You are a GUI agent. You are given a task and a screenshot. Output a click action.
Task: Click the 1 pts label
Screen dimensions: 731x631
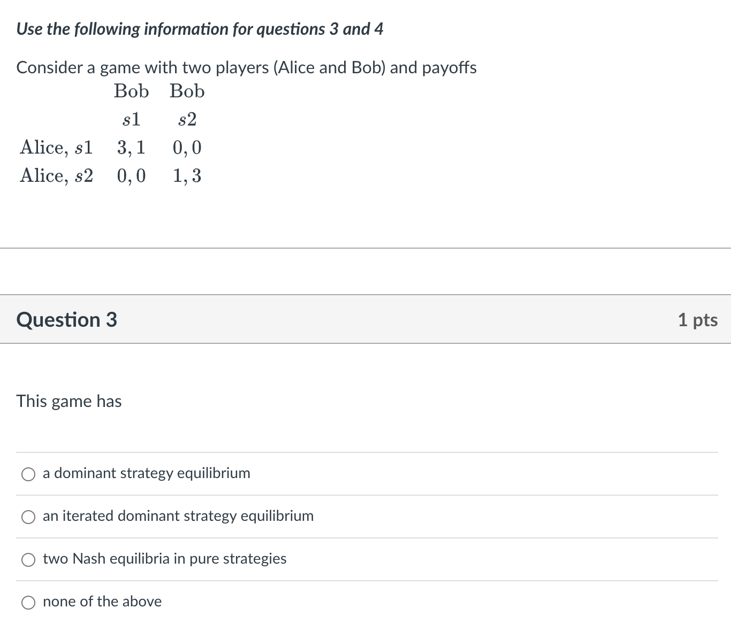point(698,319)
